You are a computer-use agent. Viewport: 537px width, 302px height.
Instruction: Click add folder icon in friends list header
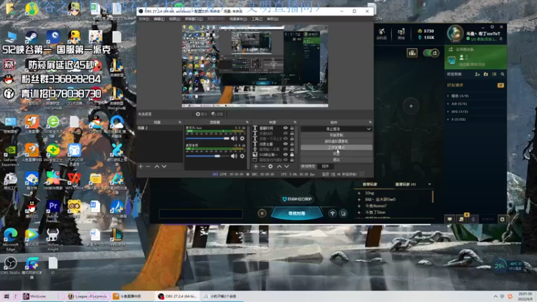[485, 74]
